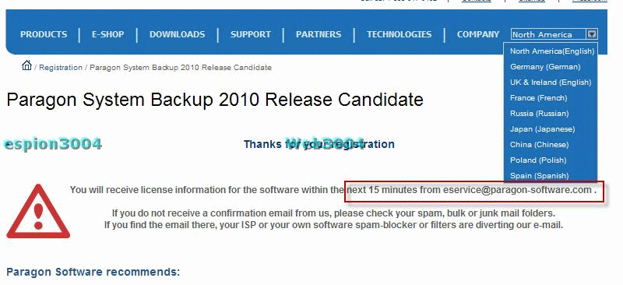The image size is (623, 285).
Task: Open the DOWNLOADS menu
Action: pyautogui.click(x=178, y=34)
